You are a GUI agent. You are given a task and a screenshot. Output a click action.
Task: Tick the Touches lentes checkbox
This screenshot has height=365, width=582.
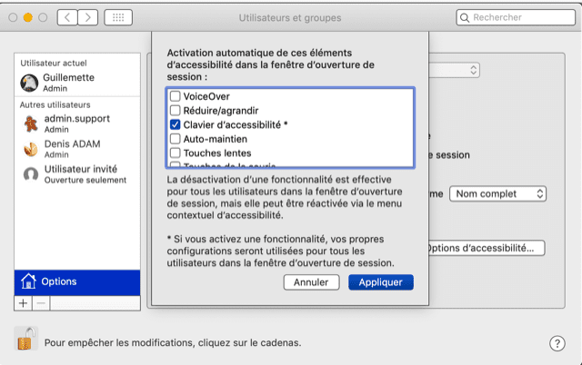coord(176,153)
